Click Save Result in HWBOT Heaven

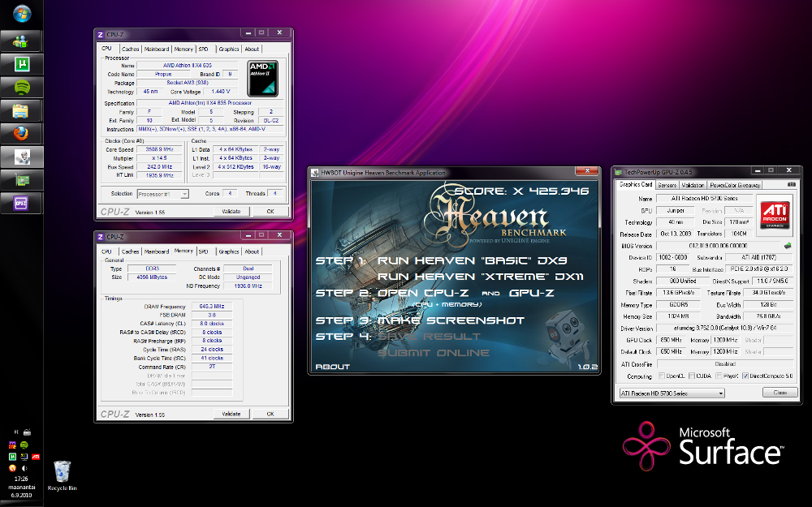(x=429, y=337)
